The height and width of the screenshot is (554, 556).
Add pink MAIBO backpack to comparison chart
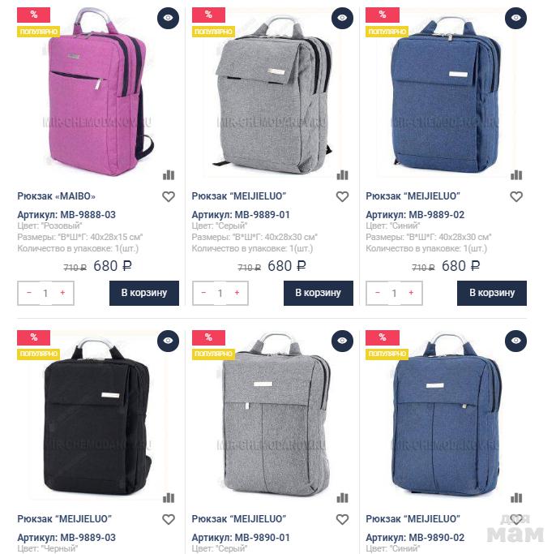coord(169,175)
